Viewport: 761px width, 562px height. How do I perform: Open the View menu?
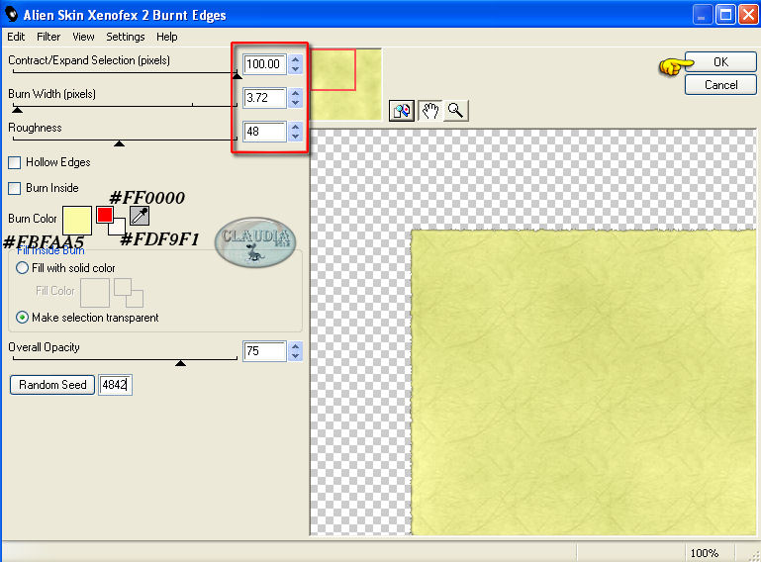(83, 37)
